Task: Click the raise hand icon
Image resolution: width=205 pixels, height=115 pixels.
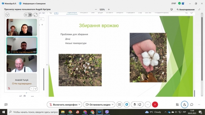Action: tap(135, 104)
